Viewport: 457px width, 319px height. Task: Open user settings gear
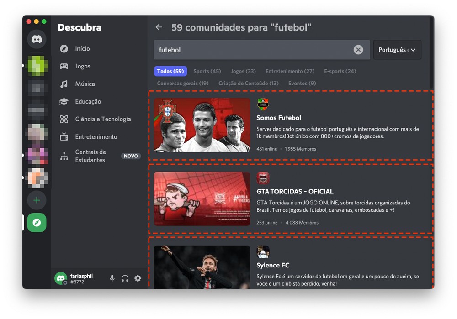click(x=138, y=278)
